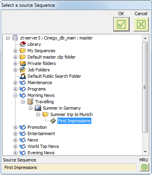Click the Promotion program icon

coord(23,127)
